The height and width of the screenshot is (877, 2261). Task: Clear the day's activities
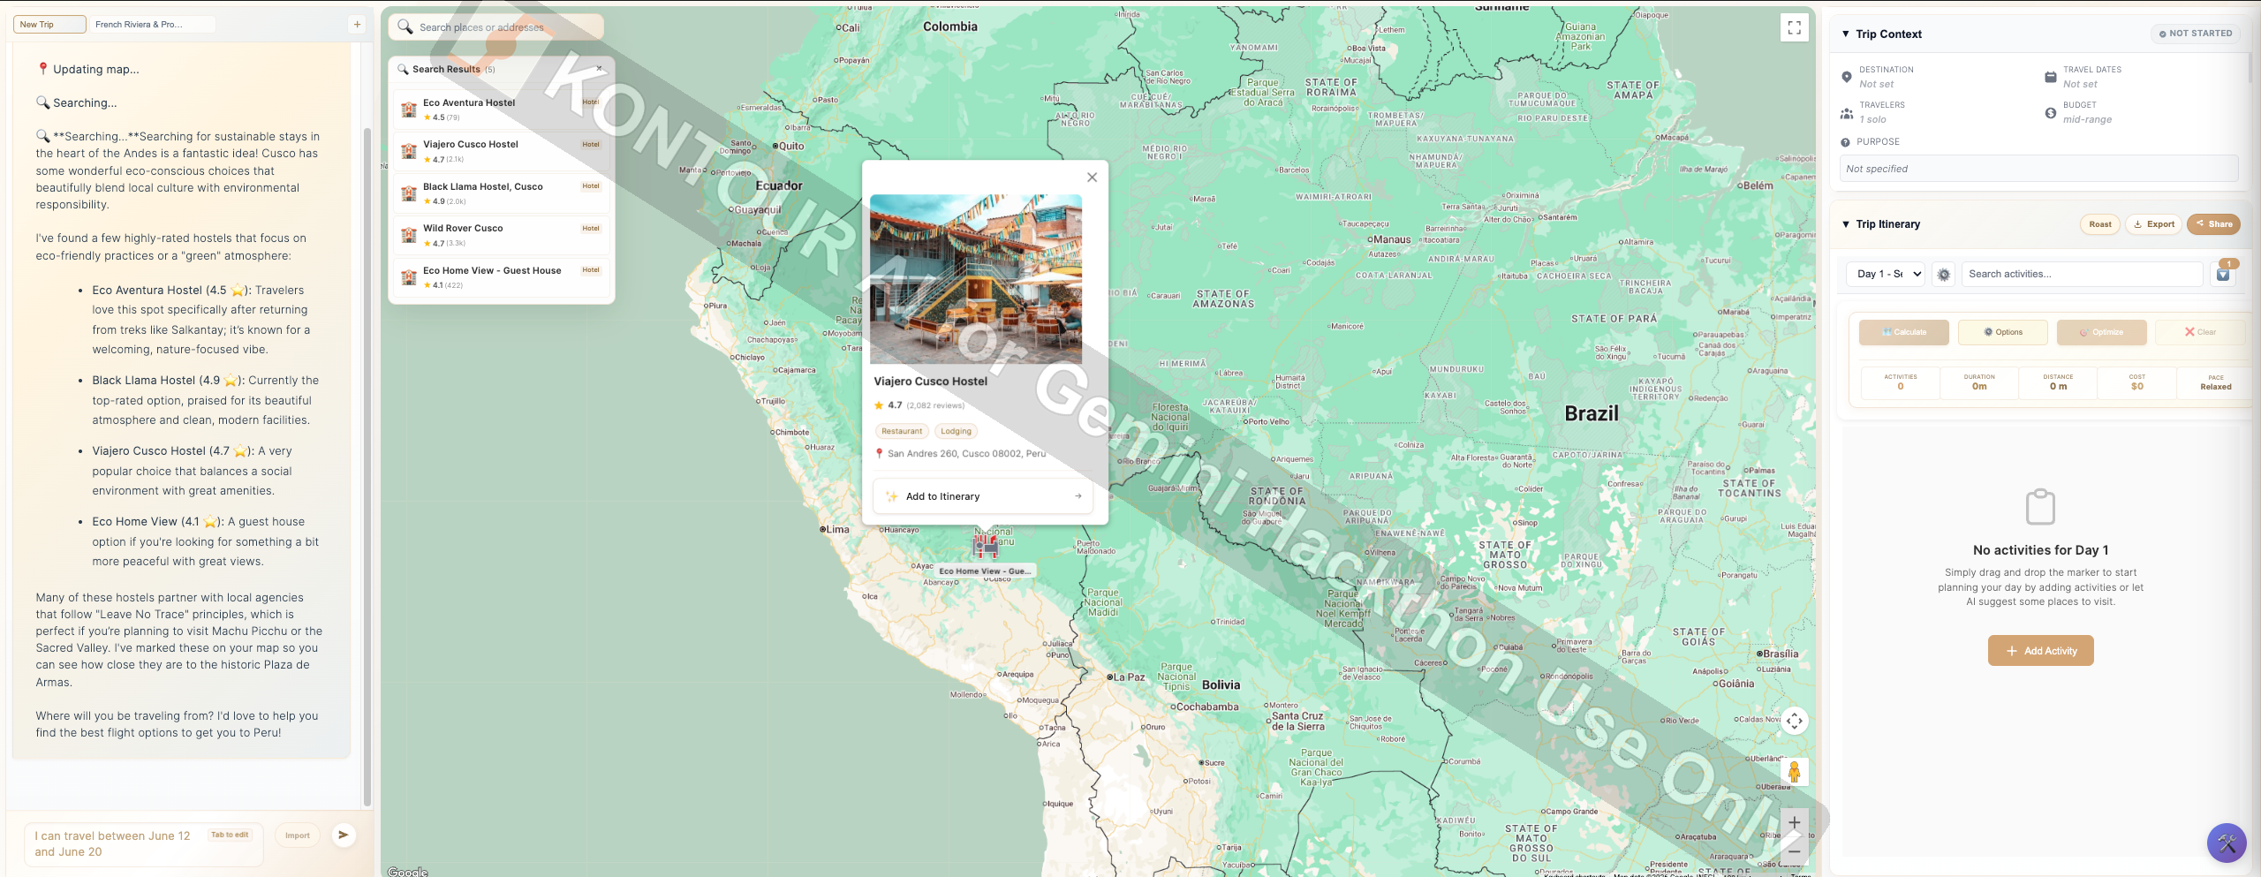(x=2200, y=332)
